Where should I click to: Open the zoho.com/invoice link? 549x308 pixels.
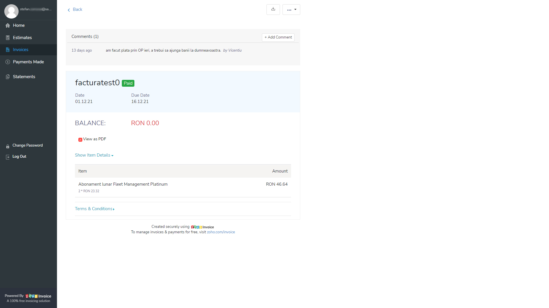pos(221,232)
